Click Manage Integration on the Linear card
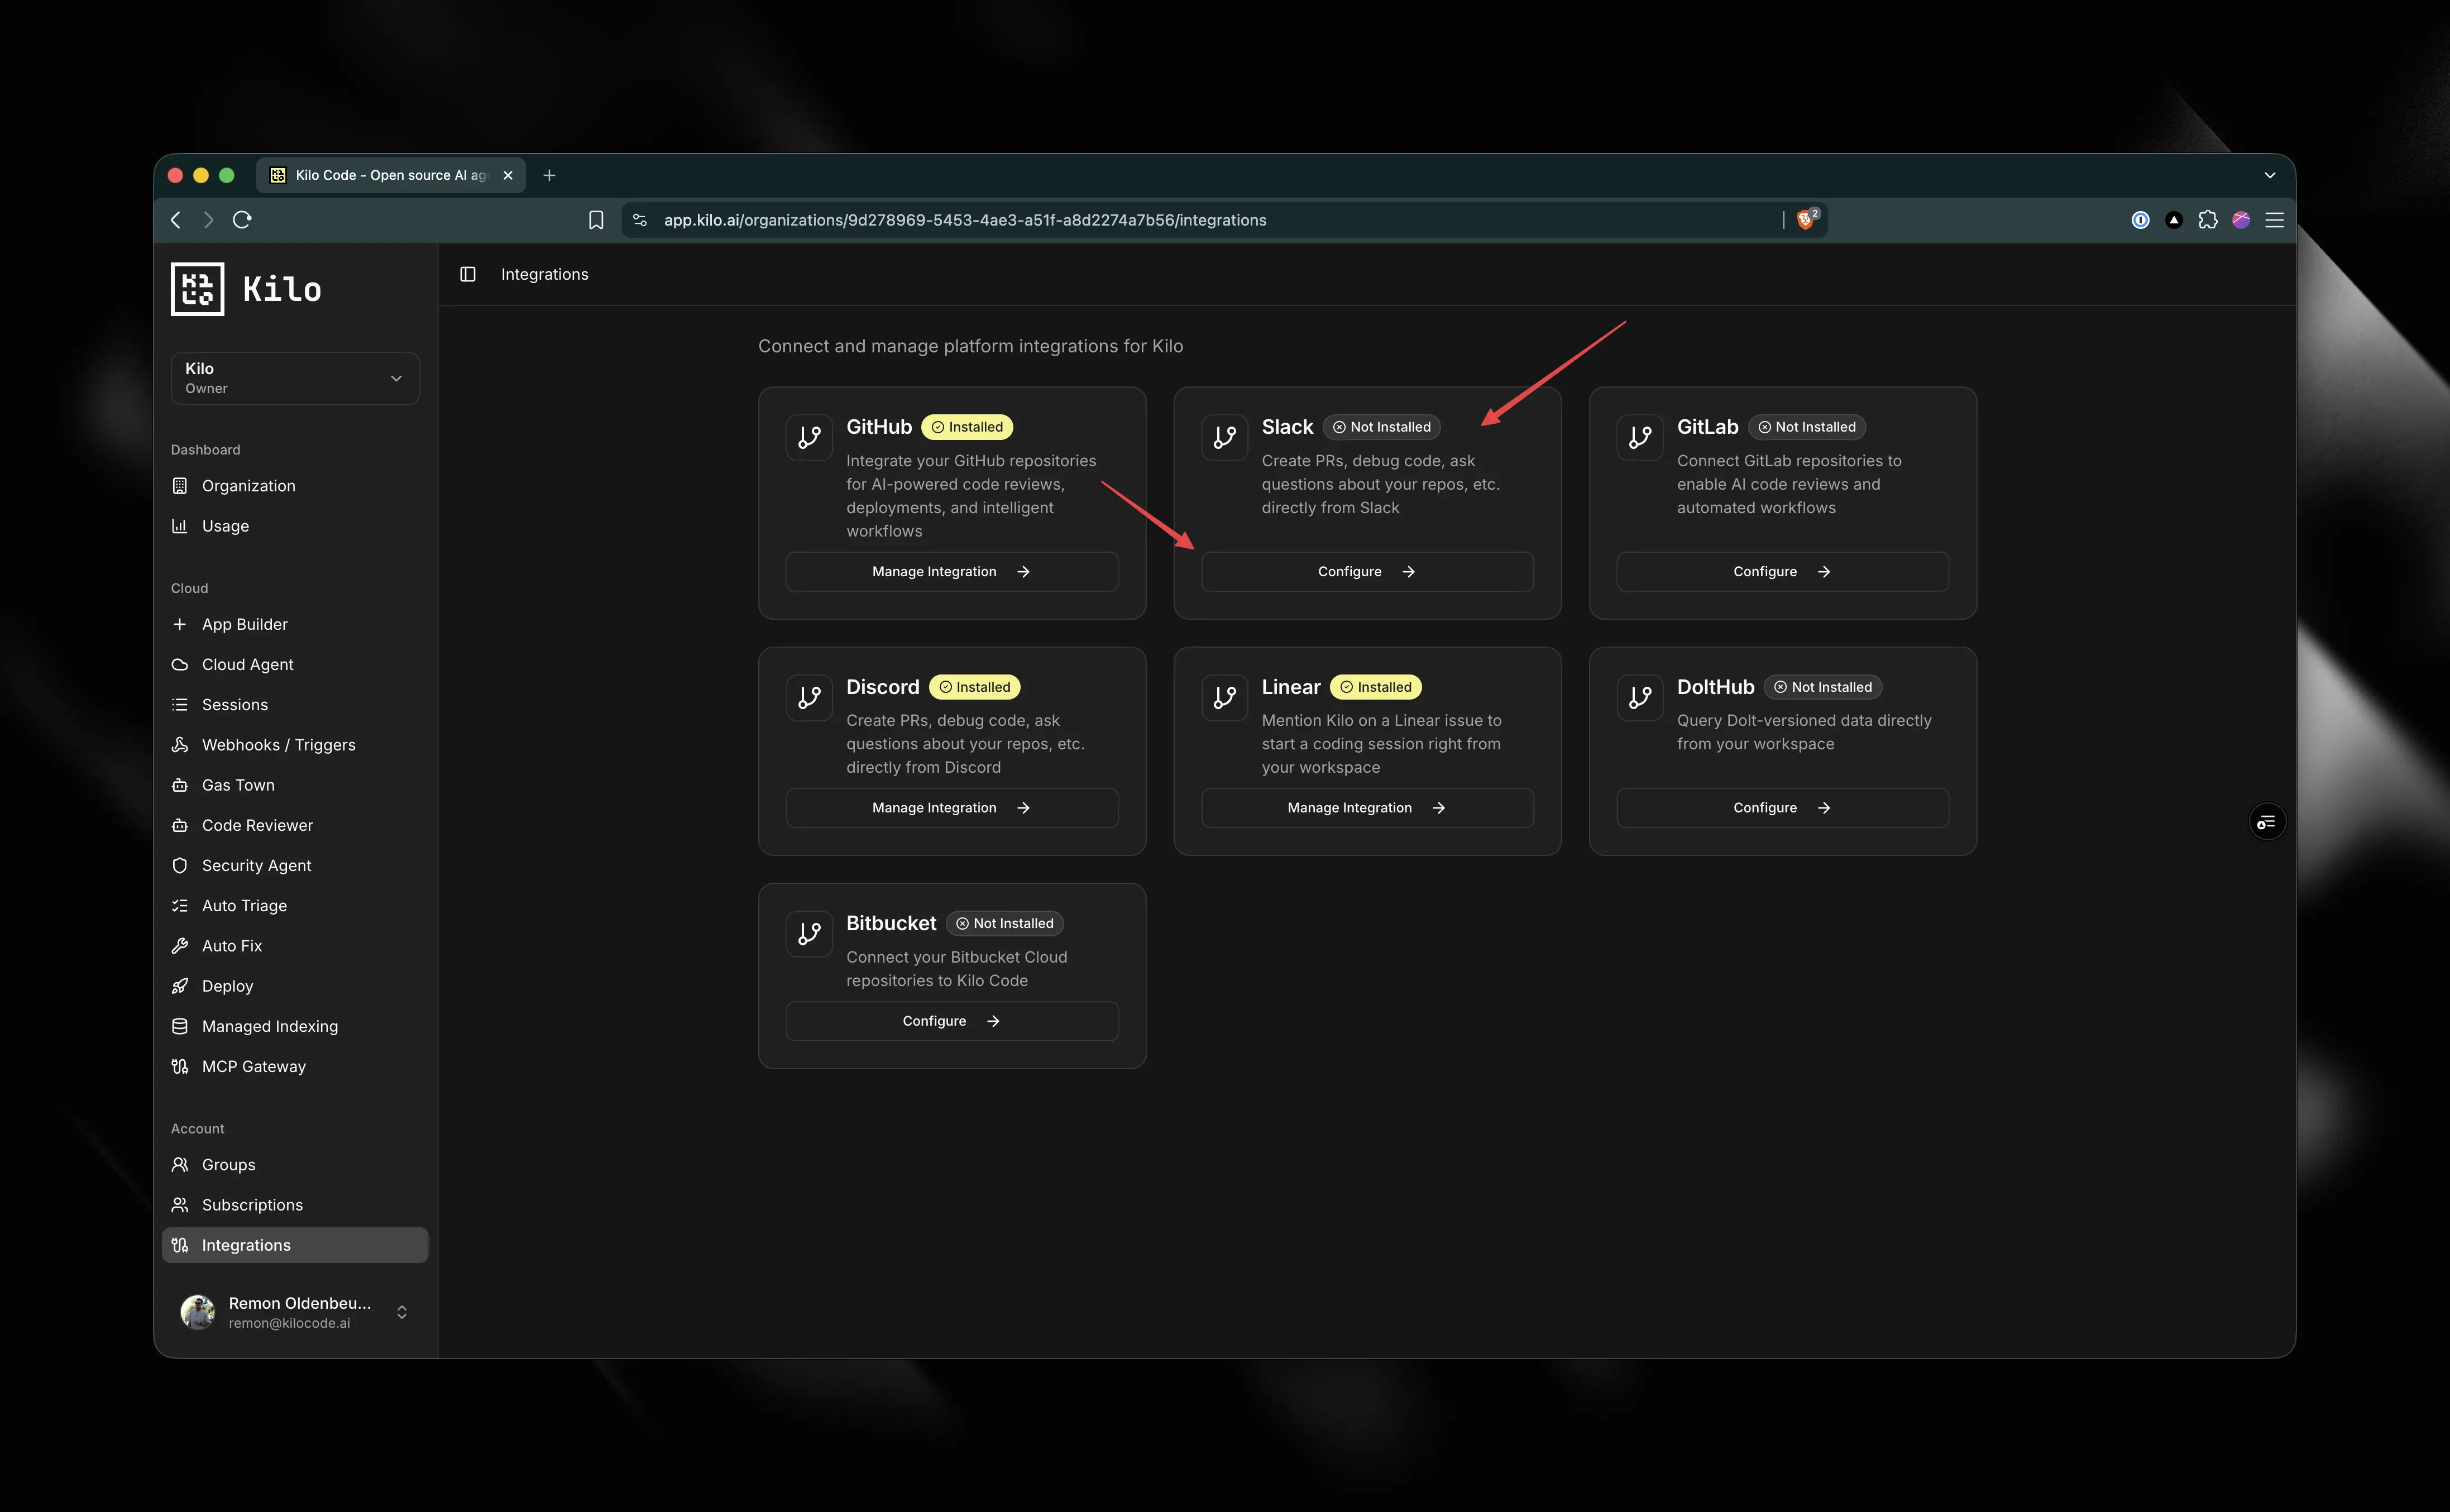The image size is (2450, 1512). [1367, 808]
